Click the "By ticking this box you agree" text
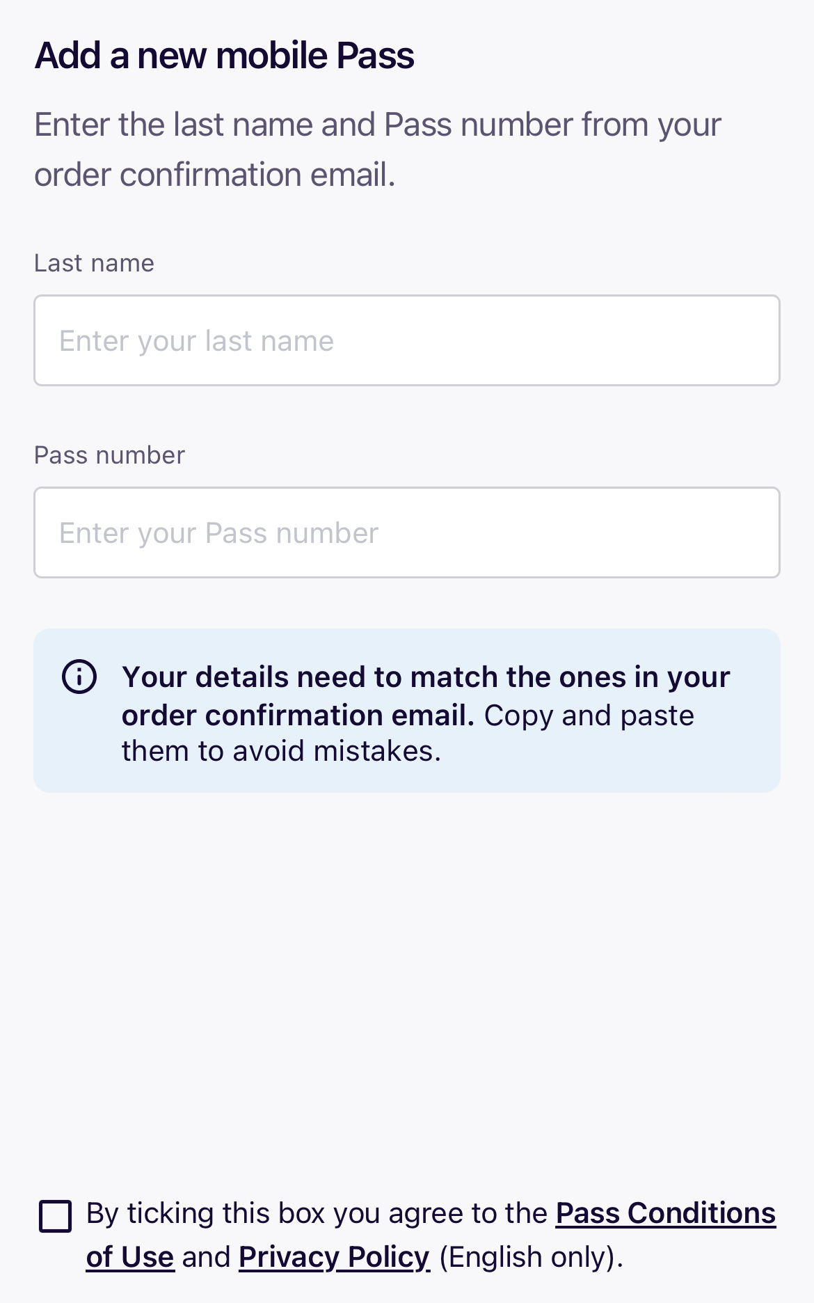Viewport: 814px width, 1303px height. tap(317, 1213)
